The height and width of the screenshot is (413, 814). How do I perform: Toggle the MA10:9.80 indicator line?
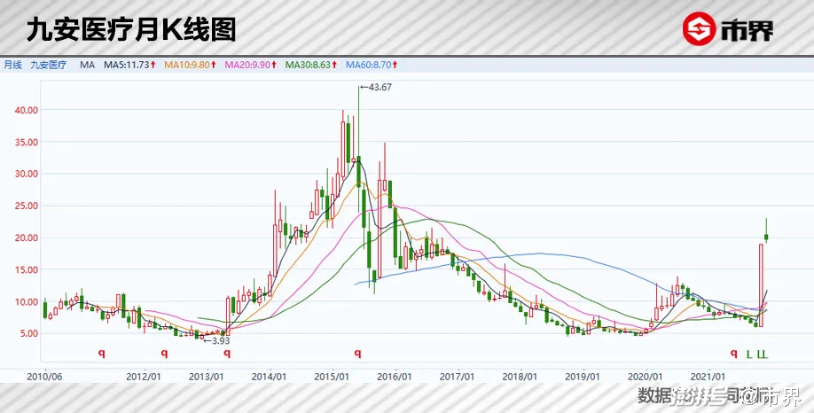click(188, 66)
